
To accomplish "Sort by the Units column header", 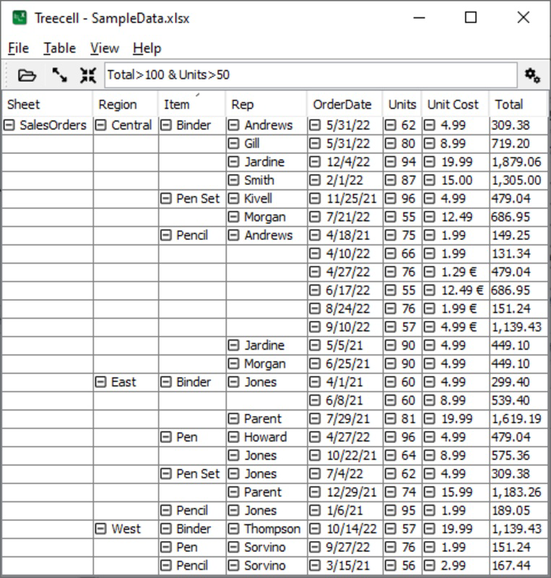I will pos(402,104).
